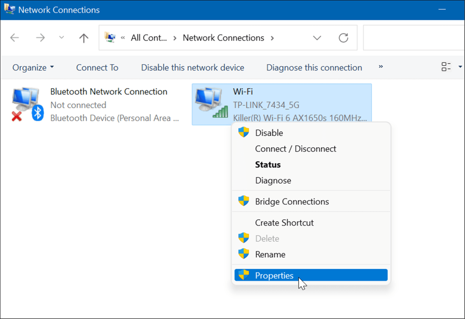The image size is (465, 319).
Task: Refresh the Network Connections view
Action: click(343, 38)
